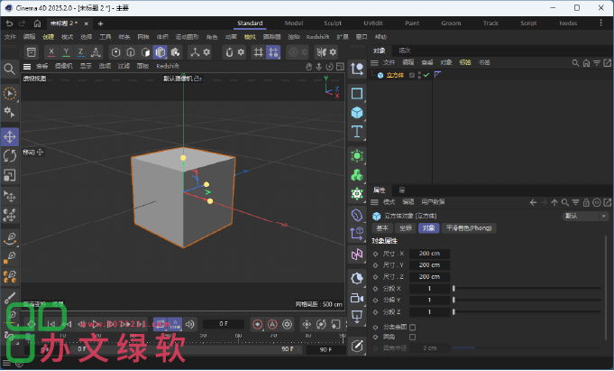Open the 标签 menu in Object Manager
Viewport: 614px width, 371px height.
click(465, 63)
